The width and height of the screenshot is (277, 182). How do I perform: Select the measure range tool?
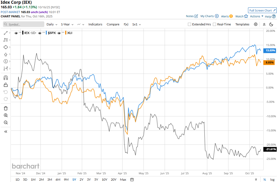(5, 68)
